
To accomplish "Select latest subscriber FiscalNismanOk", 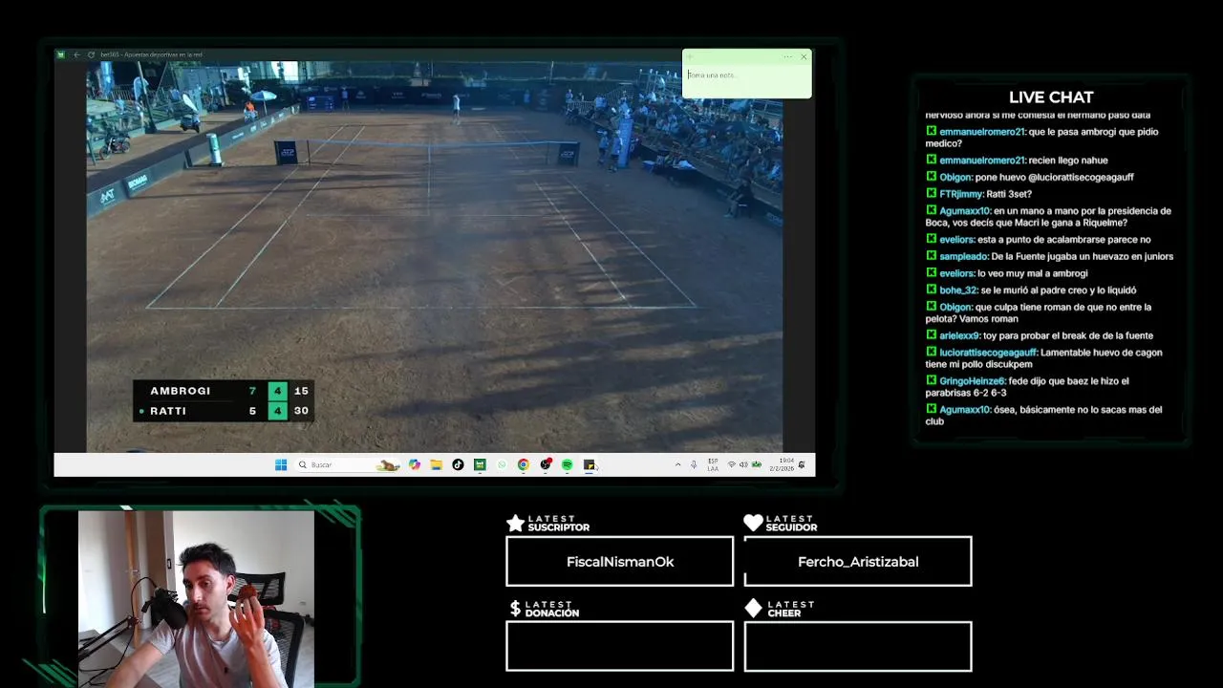I will [x=619, y=562].
